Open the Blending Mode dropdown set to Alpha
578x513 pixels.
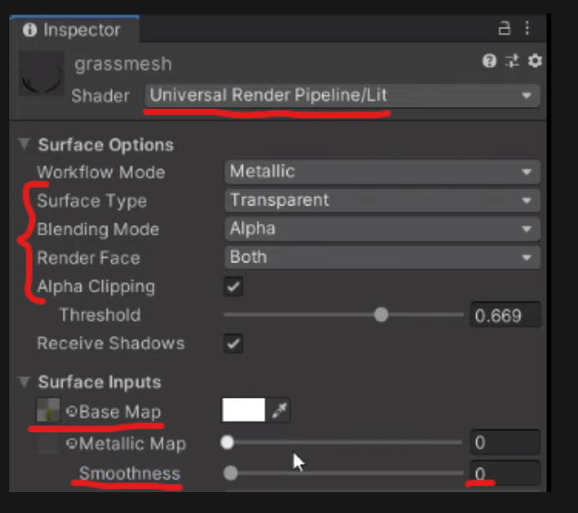(383, 229)
